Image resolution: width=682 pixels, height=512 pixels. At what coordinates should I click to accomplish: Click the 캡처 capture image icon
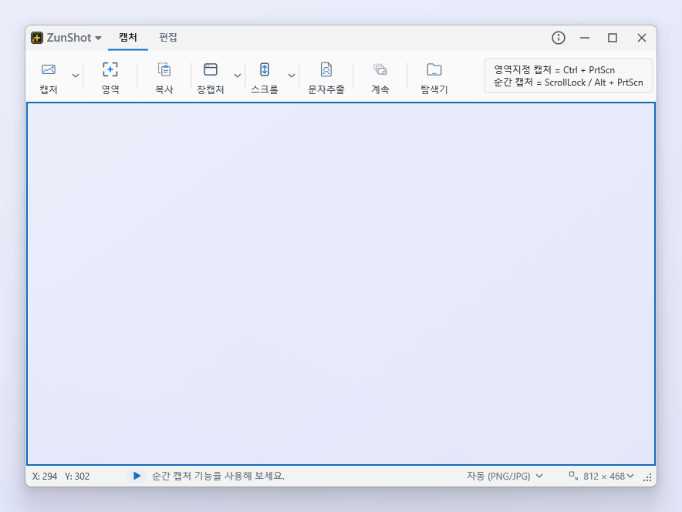(x=49, y=69)
